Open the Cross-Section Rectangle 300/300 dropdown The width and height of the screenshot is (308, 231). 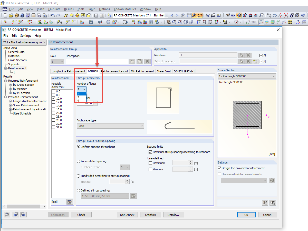click(247, 76)
